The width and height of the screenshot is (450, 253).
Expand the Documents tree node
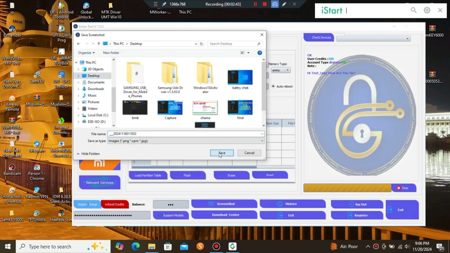(78, 82)
